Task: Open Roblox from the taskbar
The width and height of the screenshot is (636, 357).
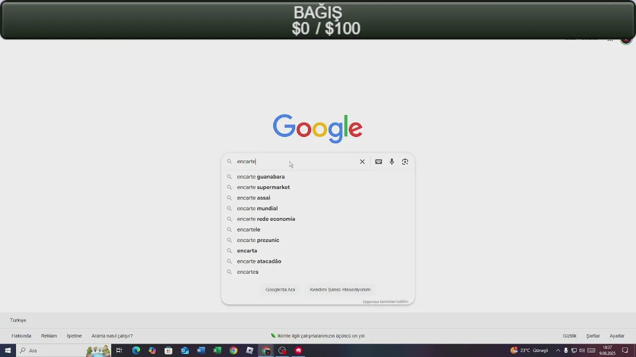Action: click(250, 351)
